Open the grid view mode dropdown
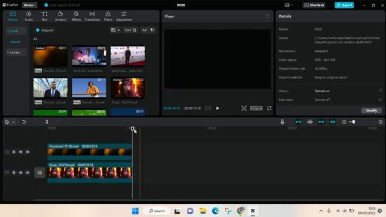The height and width of the screenshot is (217, 386). tap(115, 30)
